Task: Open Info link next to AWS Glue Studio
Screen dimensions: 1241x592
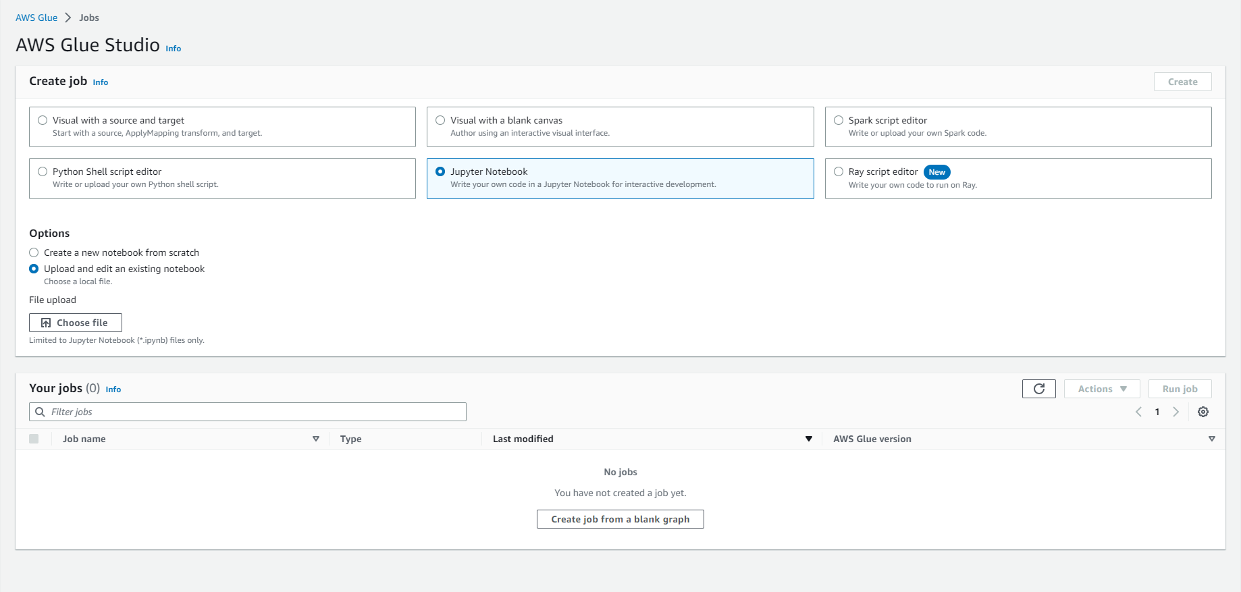Action: tap(173, 49)
